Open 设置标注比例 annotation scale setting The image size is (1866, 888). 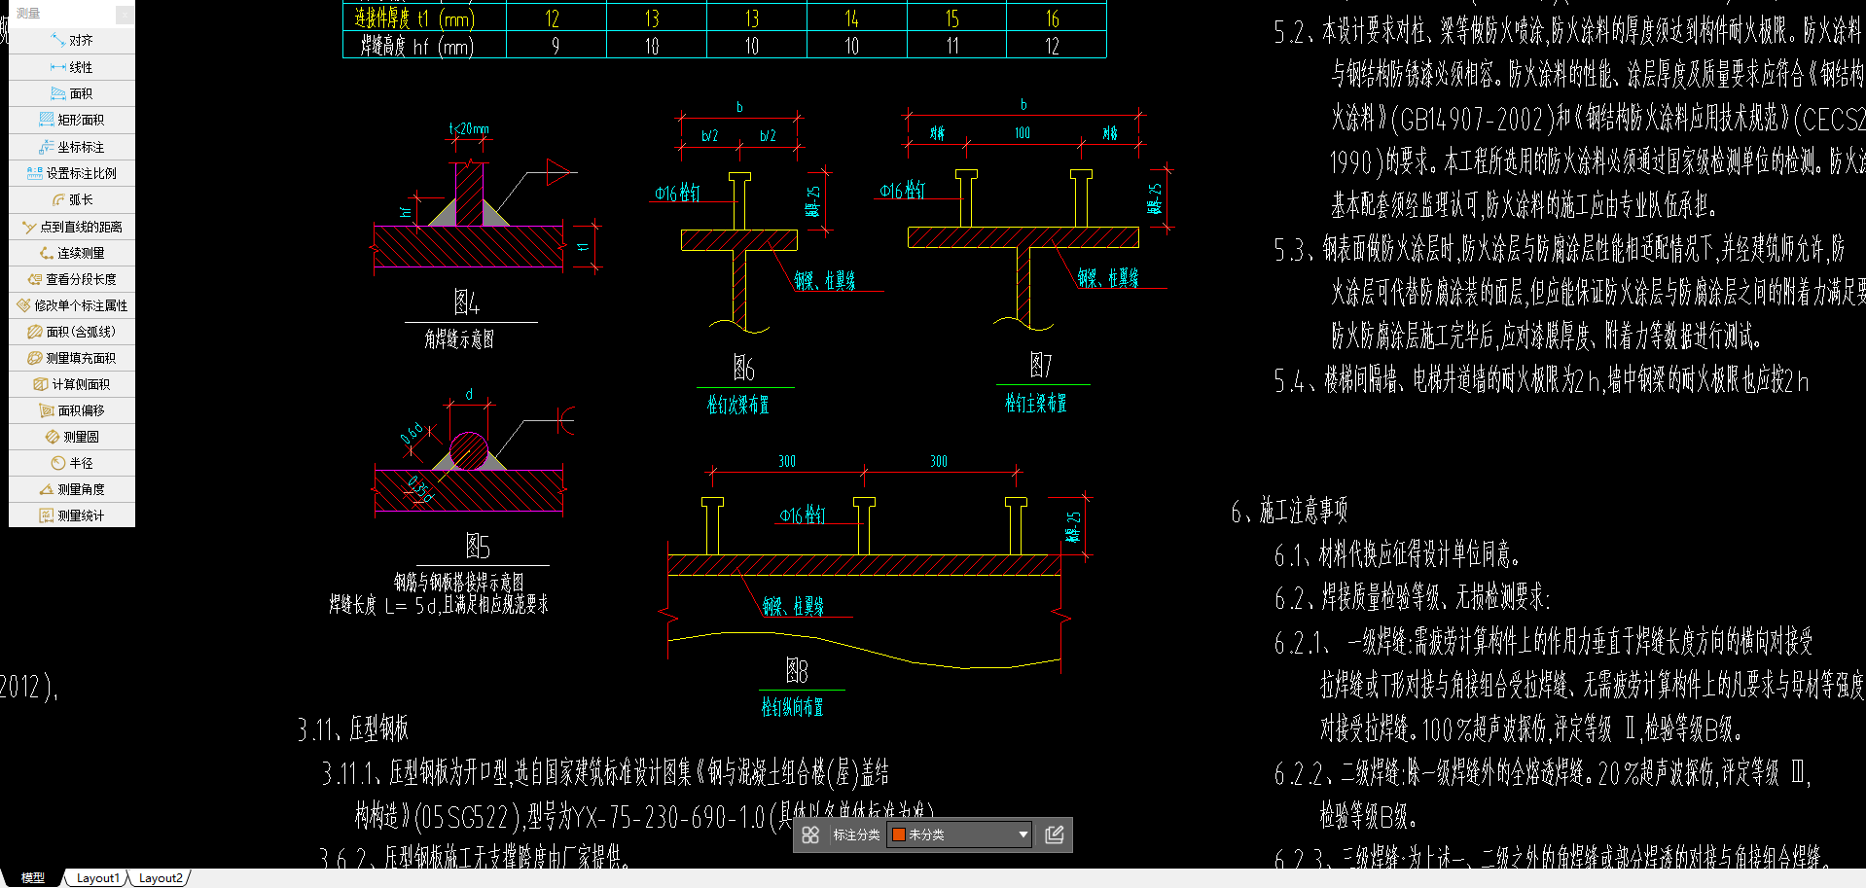tap(72, 173)
